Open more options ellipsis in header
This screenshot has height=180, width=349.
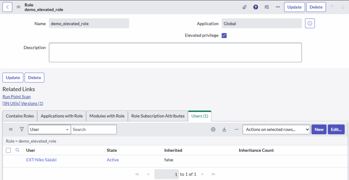pyautogui.click(x=277, y=7)
